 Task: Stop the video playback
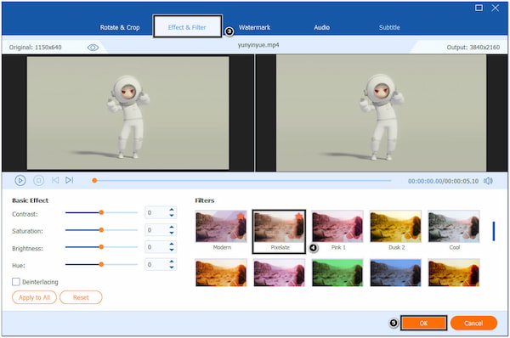pyautogui.click(x=39, y=180)
